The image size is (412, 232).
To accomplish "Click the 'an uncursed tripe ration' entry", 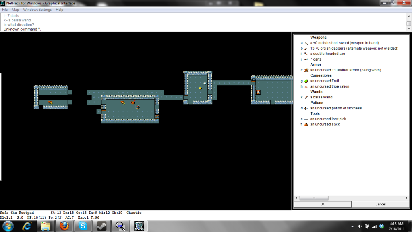I will [329, 86].
